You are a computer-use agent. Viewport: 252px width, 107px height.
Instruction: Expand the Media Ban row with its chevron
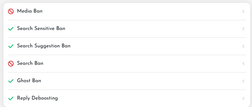pos(243,11)
